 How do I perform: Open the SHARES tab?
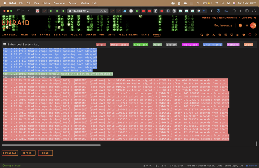[45, 35]
